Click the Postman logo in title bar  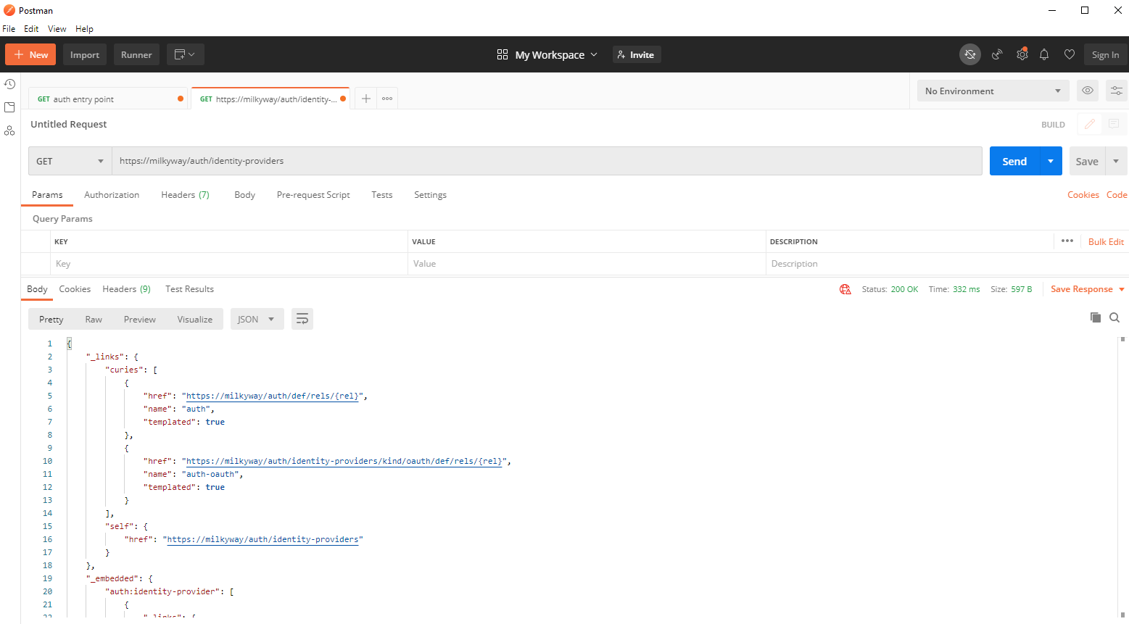coord(9,10)
